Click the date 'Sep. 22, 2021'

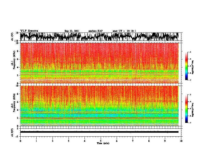(x=72, y=31)
